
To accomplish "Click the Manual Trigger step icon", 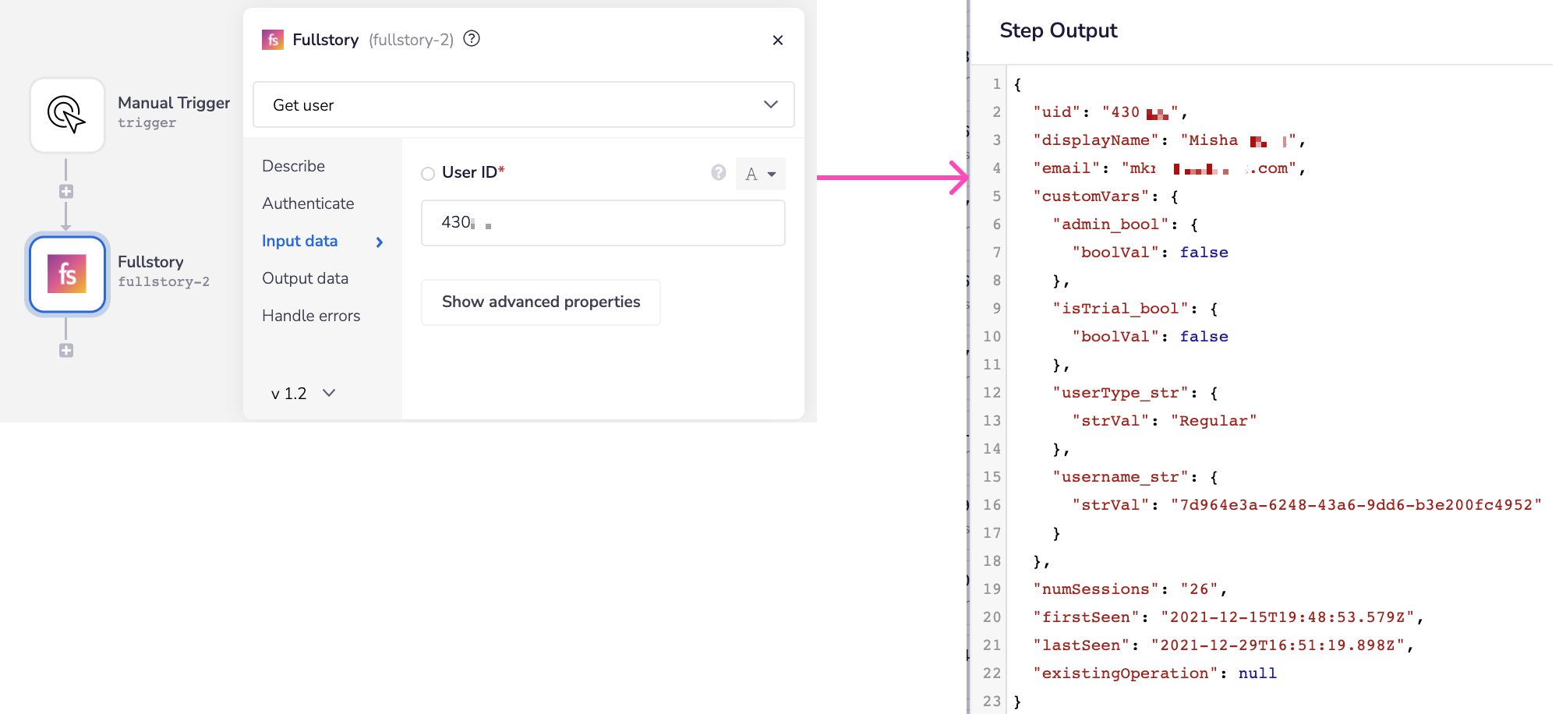I will point(67,115).
